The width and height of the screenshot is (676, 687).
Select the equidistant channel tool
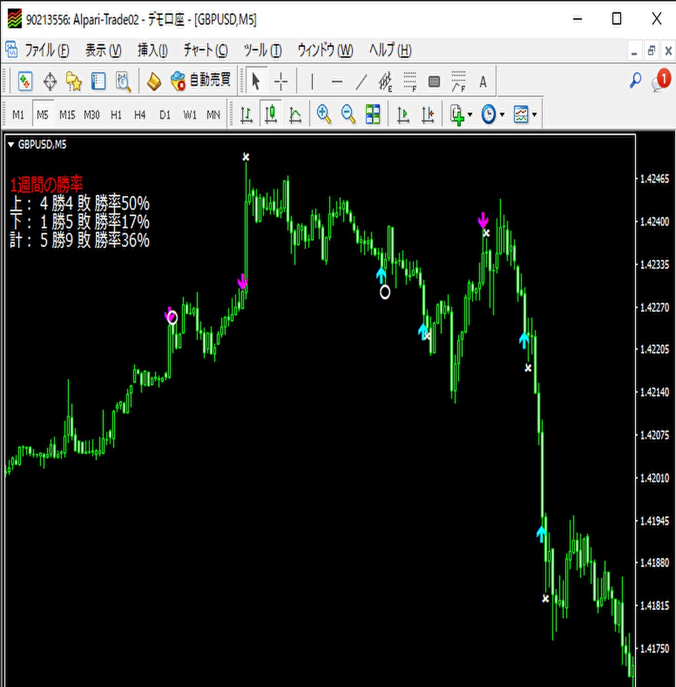(x=386, y=81)
